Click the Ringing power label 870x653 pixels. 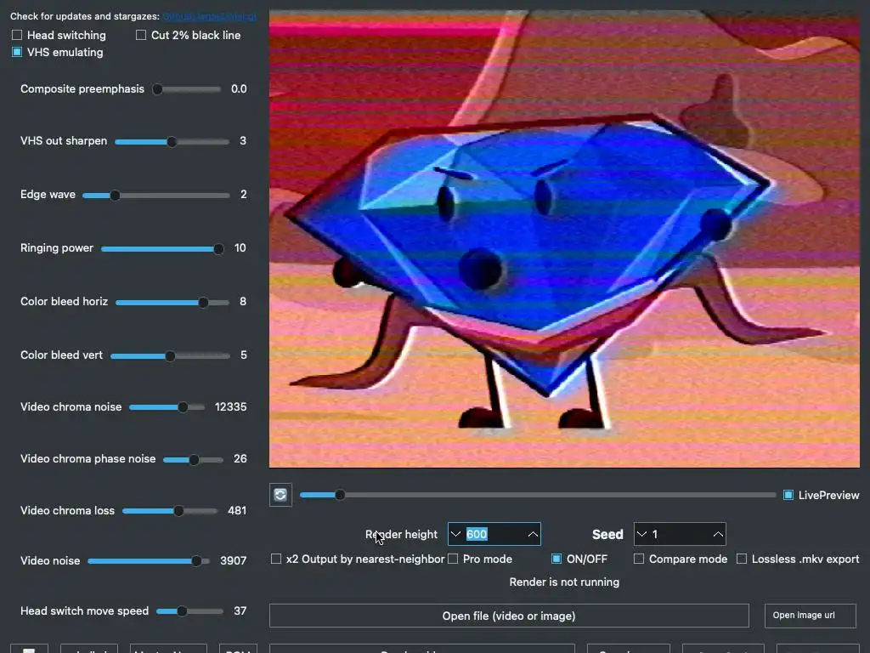[57, 248]
